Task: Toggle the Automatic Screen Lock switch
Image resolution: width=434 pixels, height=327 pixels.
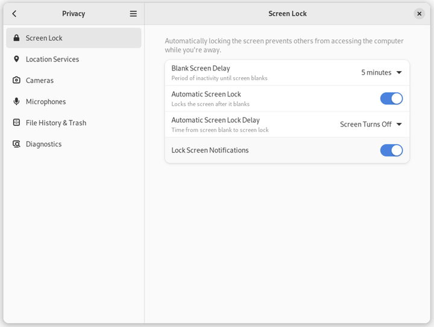Action: (x=391, y=98)
